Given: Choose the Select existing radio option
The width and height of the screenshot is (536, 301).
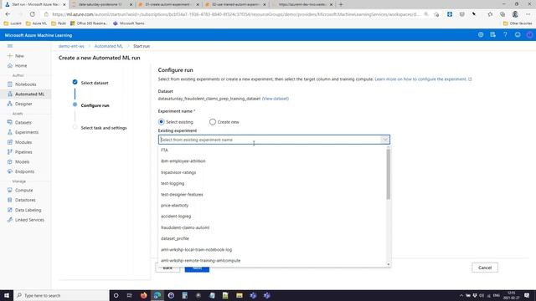Looking at the screenshot, I should tap(161, 122).
